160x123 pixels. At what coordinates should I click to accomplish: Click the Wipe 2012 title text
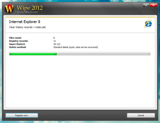coord(30,8)
